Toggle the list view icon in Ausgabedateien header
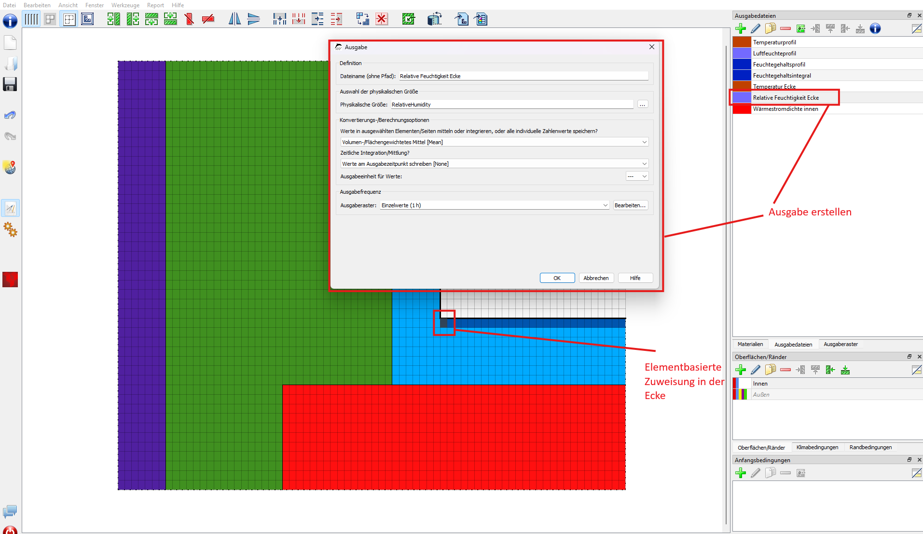Screen dimensions: 923x534 tap(917, 29)
